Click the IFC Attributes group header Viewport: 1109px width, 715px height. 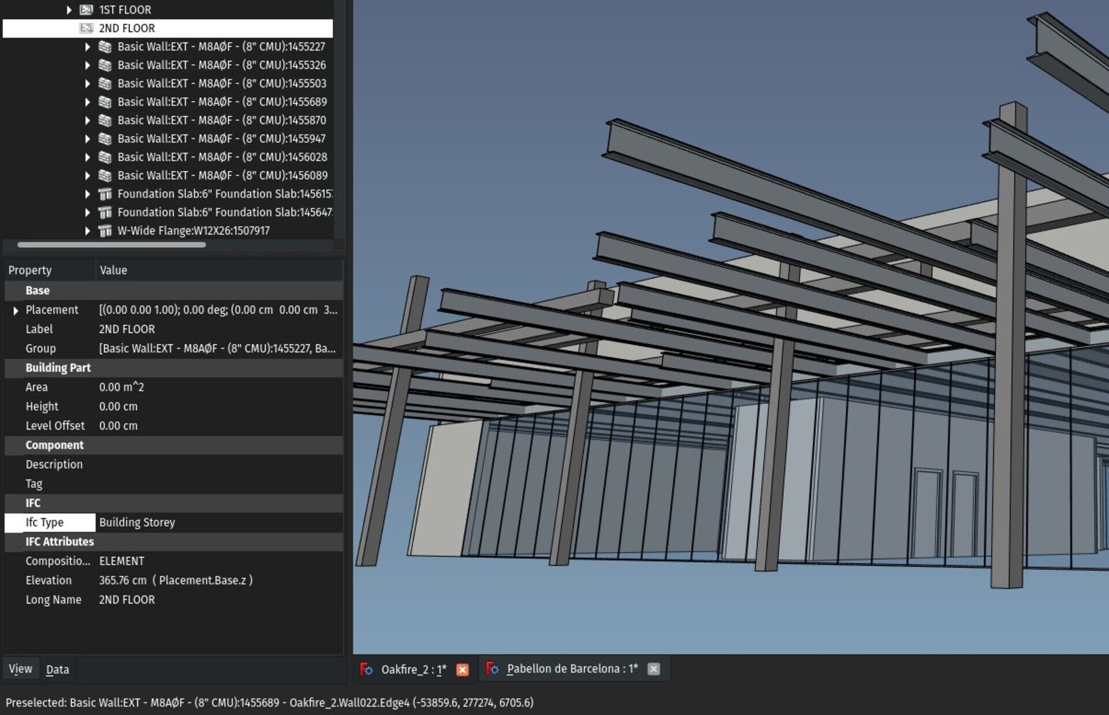click(174, 542)
